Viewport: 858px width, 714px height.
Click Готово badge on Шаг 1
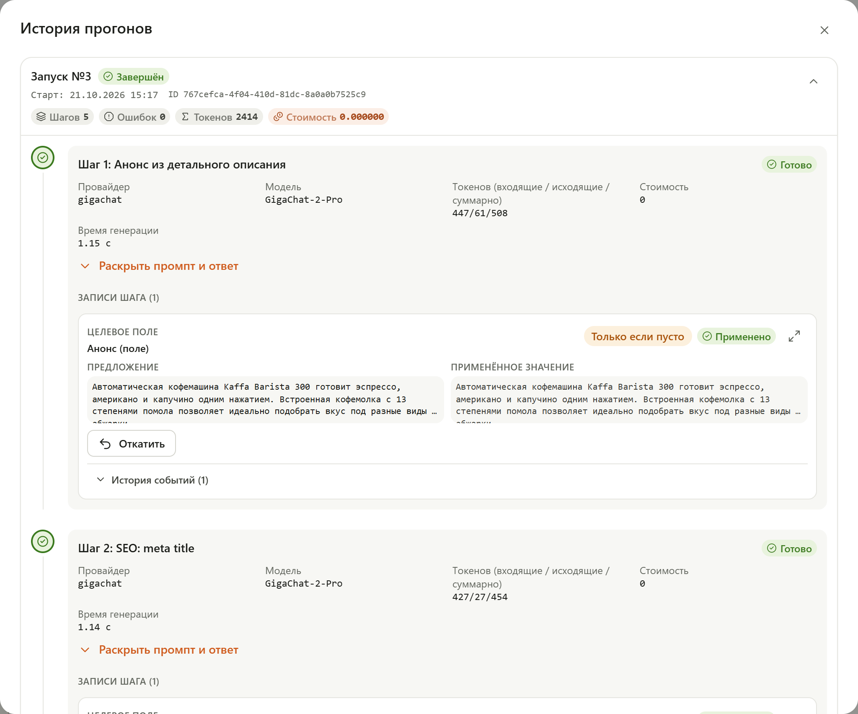pyautogui.click(x=789, y=165)
